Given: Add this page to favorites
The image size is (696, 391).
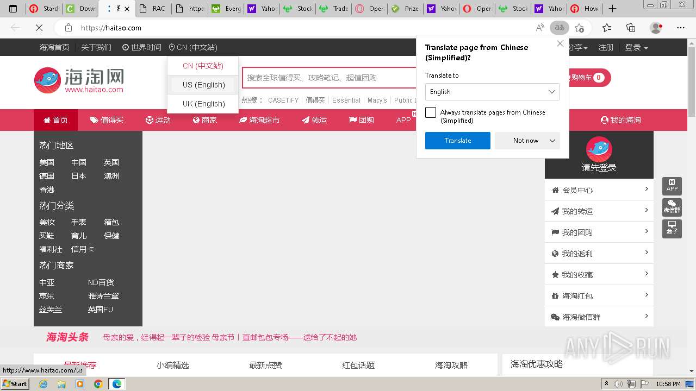Looking at the screenshot, I should point(579,28).
